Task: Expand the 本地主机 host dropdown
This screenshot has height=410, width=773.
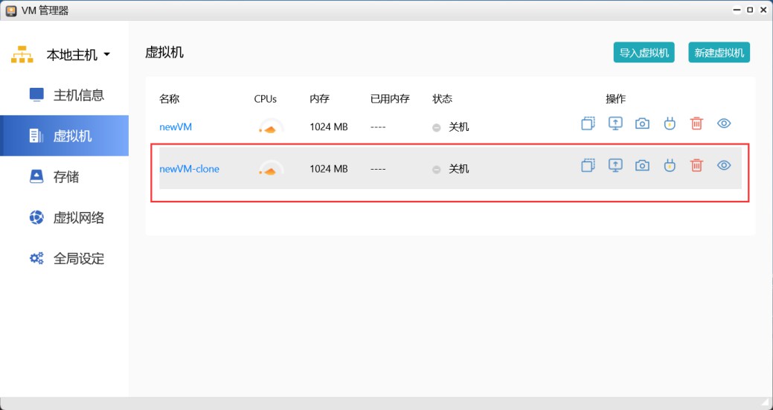Action: pyautogui.click(x=106, y=55)
